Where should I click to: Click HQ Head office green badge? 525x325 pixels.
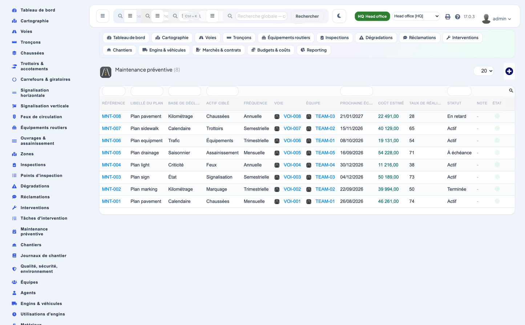(372, 16)
